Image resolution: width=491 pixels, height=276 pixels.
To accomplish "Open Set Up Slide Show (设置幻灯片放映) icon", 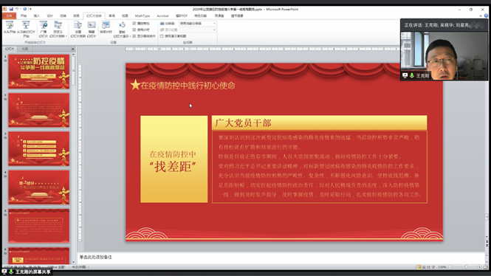I will coord(78,29).
